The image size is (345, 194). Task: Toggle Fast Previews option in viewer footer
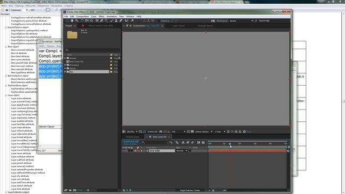point(232,131)
